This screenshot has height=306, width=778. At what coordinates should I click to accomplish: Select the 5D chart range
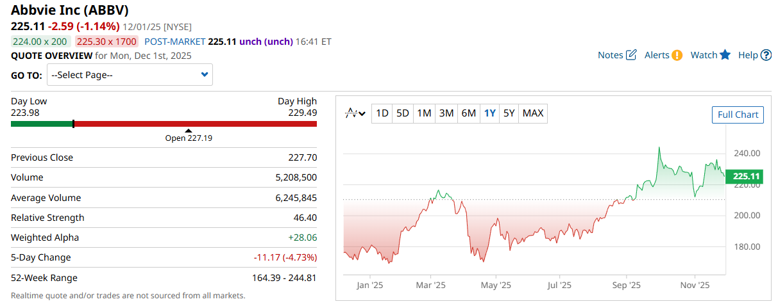tap(403, 113)
